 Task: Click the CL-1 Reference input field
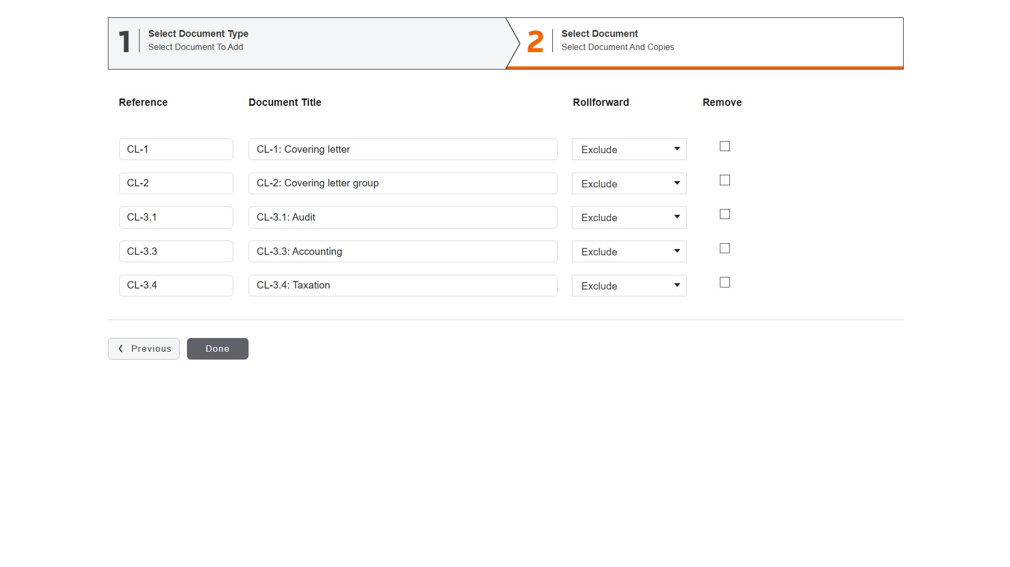176,150
